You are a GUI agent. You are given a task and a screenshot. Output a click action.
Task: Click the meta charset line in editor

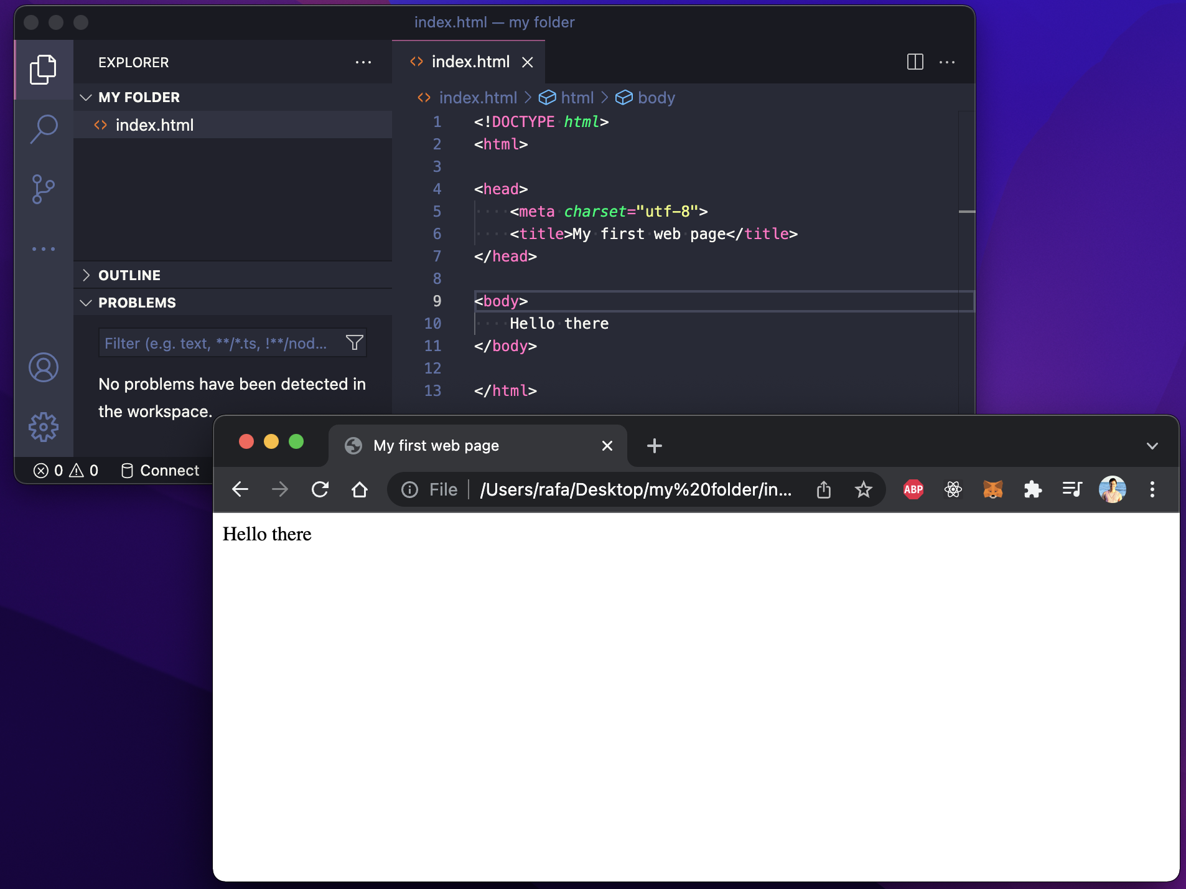coord(609,212)
